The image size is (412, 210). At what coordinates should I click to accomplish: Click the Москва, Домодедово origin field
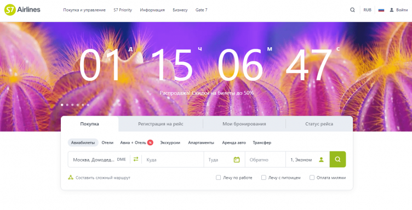click(99, 160)
